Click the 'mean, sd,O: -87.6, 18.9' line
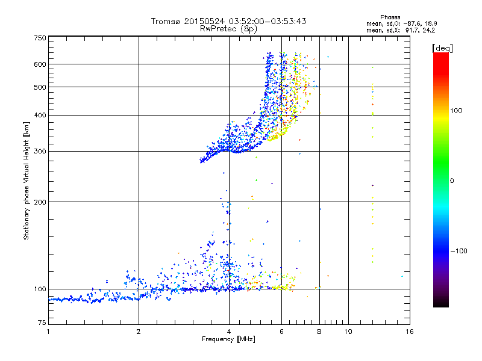Image resolution: width=482 pixels, height=361 pixels. 401,23
